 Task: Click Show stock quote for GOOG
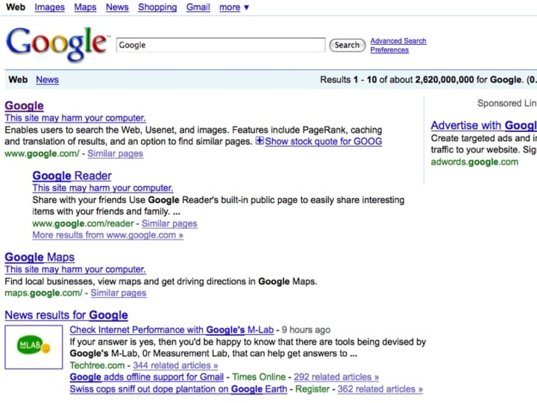[323, 141]
